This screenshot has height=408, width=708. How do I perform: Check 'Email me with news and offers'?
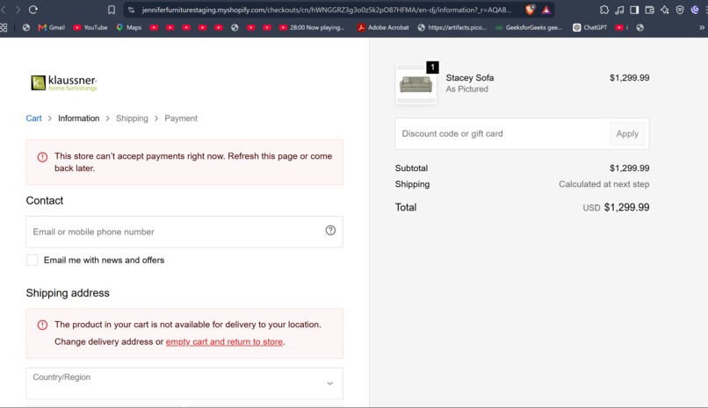(32, 260)
